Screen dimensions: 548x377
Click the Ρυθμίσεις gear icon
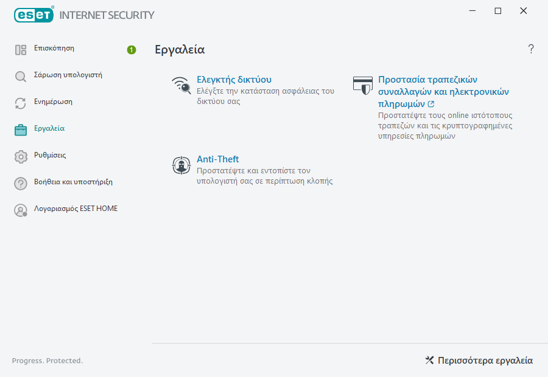tap(21, 156)
